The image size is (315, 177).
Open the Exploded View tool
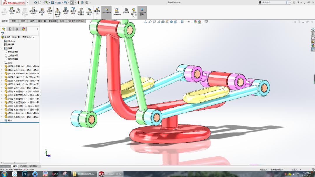pos(97,12)
